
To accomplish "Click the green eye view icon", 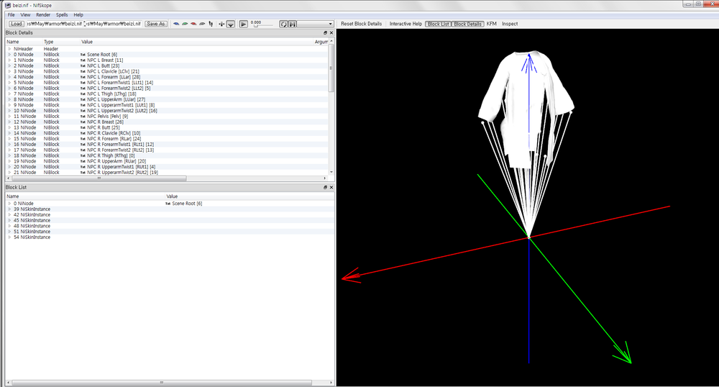I will 185,24.
